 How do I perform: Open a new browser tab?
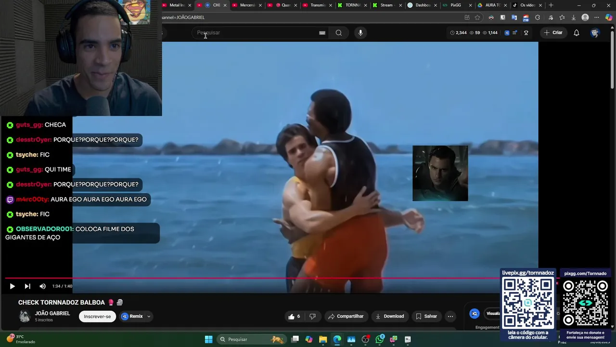coord(551,5)
